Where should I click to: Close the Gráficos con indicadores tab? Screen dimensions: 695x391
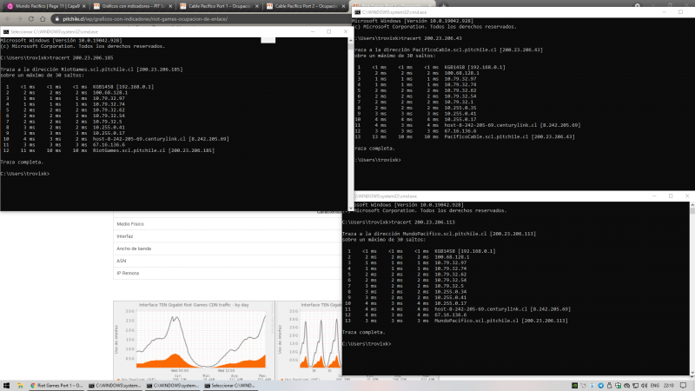[170, 6]
